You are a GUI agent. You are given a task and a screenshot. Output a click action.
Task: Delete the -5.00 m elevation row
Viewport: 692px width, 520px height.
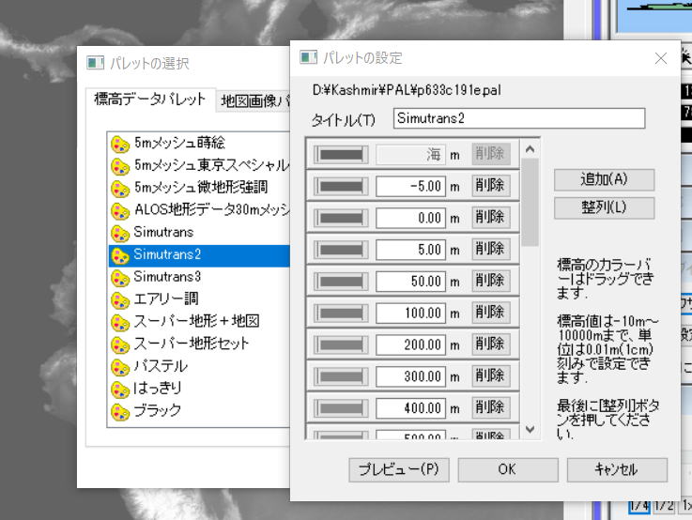490,186
